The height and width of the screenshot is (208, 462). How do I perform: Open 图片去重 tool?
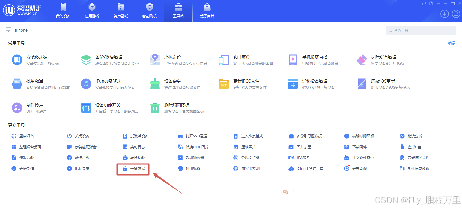coord(300,147)
